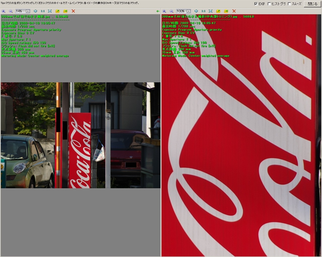Viewport: 322px width, 257px height.
Task: Set right pane to 1:1 actual size
Action: point(203,11)
